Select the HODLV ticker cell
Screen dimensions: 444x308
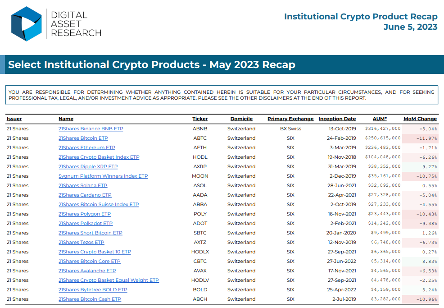point(200,280)
